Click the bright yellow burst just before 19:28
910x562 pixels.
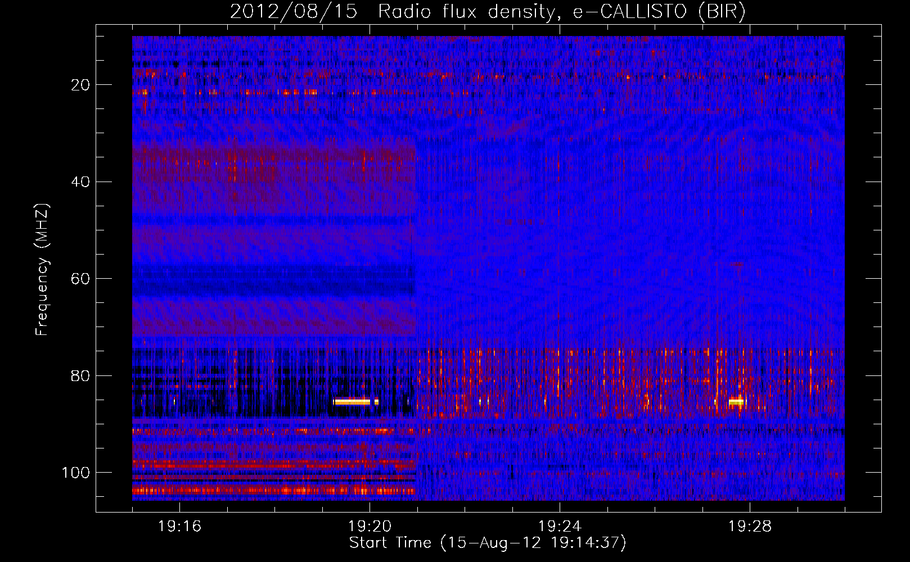[736, 402]
